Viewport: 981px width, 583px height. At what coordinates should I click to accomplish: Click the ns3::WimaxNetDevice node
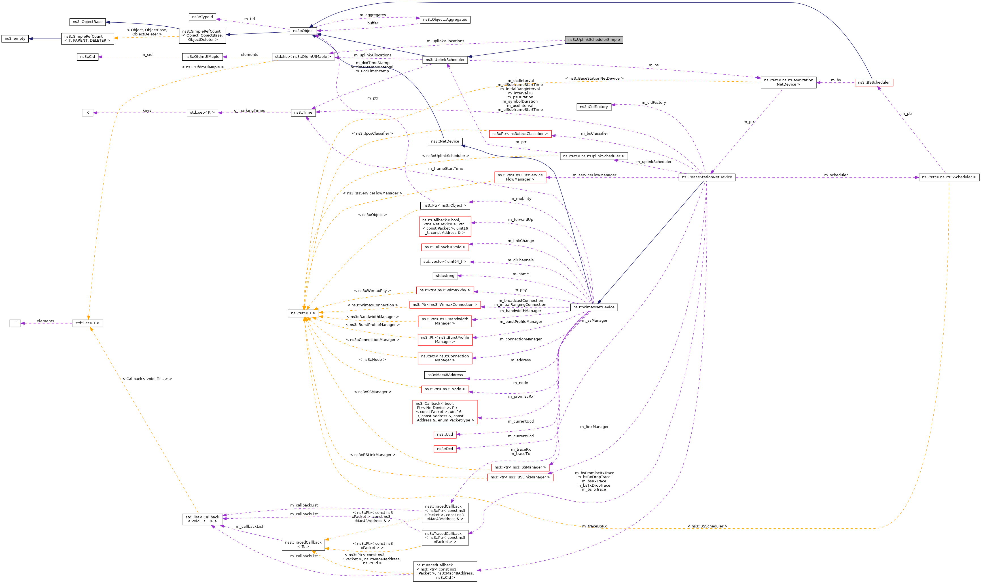pos(594,307)
